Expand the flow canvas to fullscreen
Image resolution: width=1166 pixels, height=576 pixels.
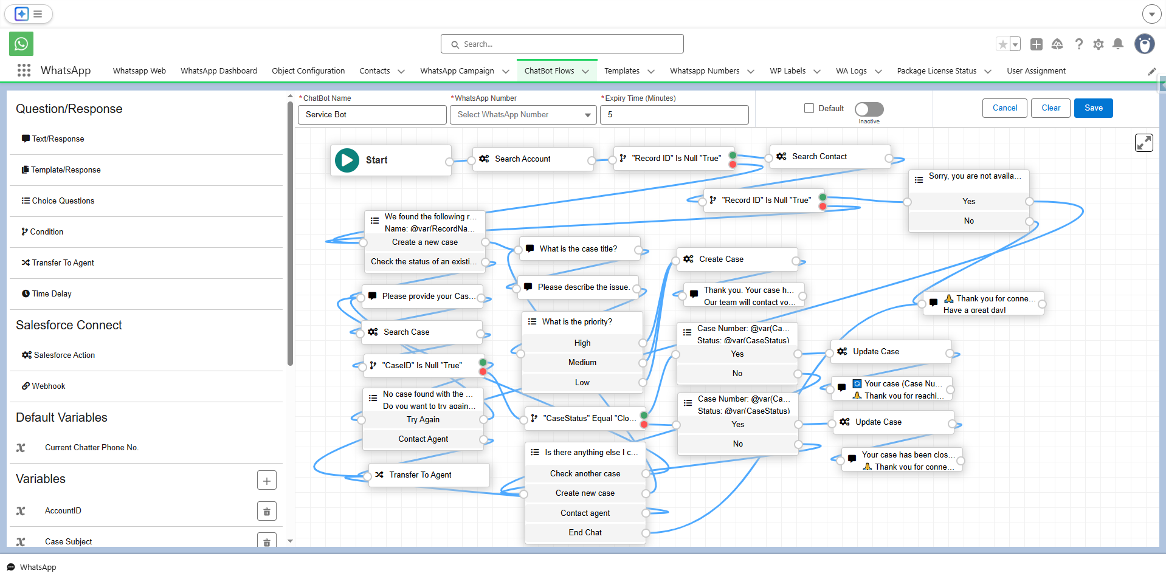click(1144, 143)
